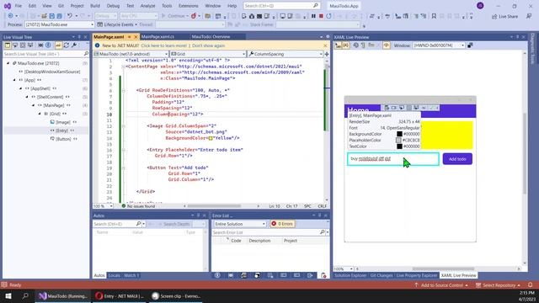The height and width of the screenshot is (303, 539).
Task: Click last icon in bottom debug strip
Action: pyautogui.click(x=323, y=275)
